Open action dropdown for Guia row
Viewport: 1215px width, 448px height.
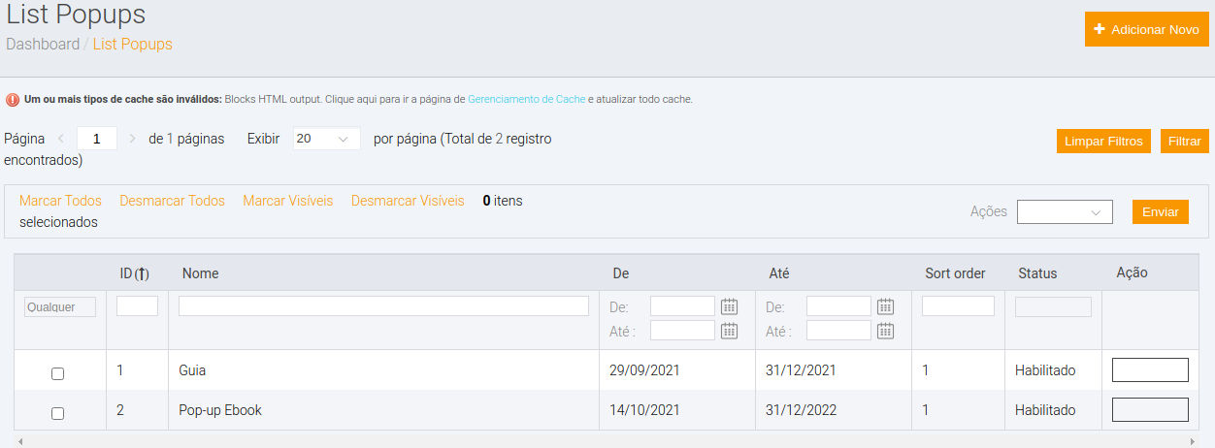click(1150, 370)
